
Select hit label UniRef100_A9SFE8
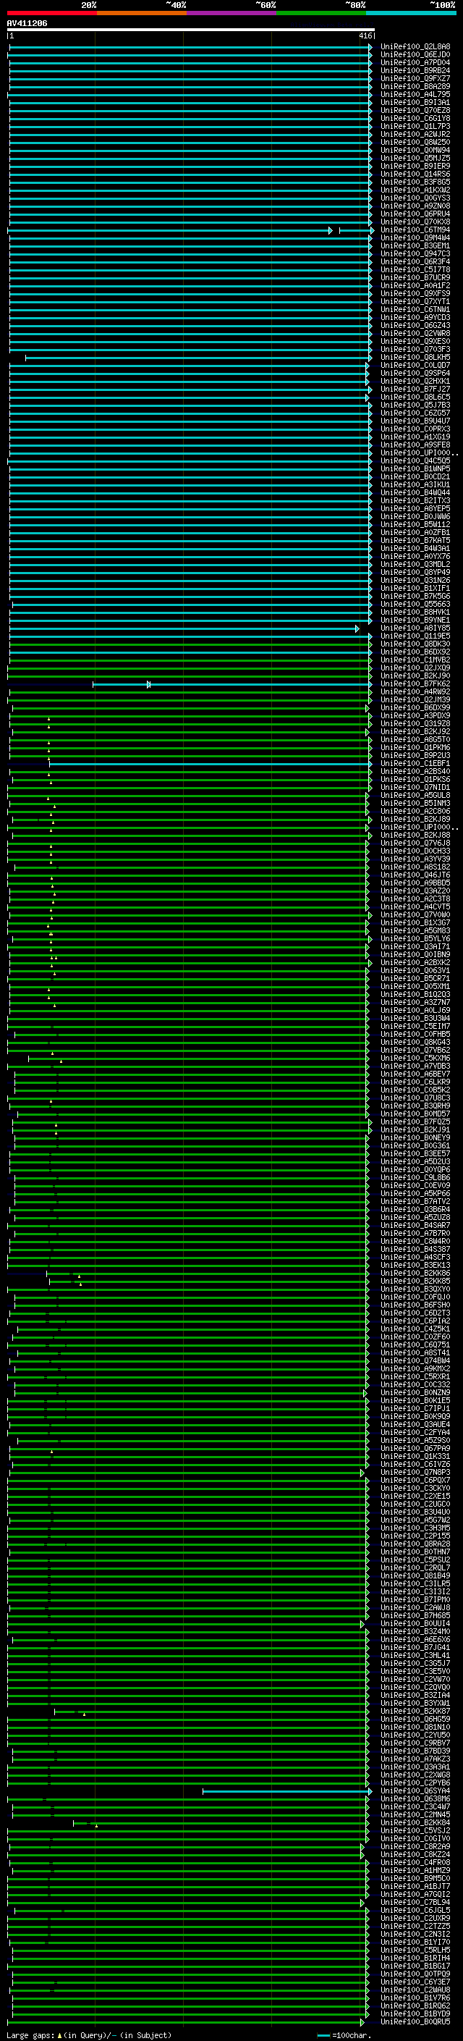pyautogui.click(x=415, y=445)
